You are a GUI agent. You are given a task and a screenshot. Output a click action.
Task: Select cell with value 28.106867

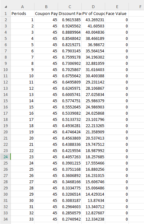pyautogui.click(x=93, y=88)
